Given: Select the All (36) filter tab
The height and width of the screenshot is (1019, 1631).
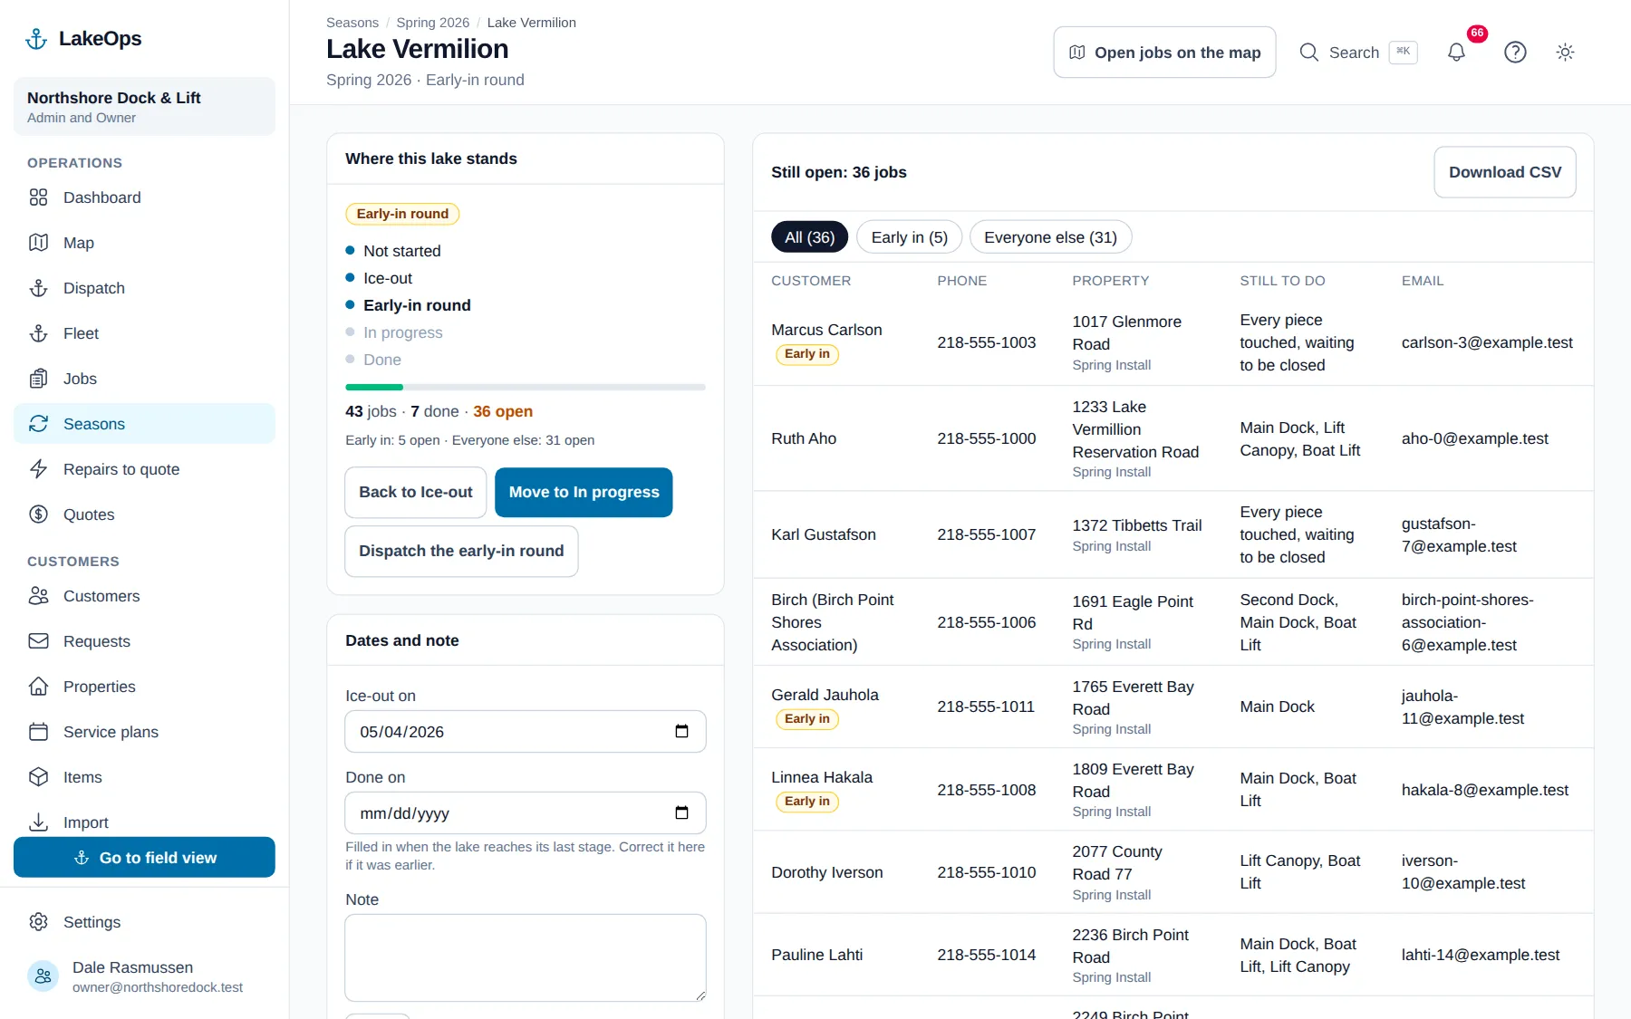Looking at the screenshot, I should pyautogui.click(x=809, y=237).
